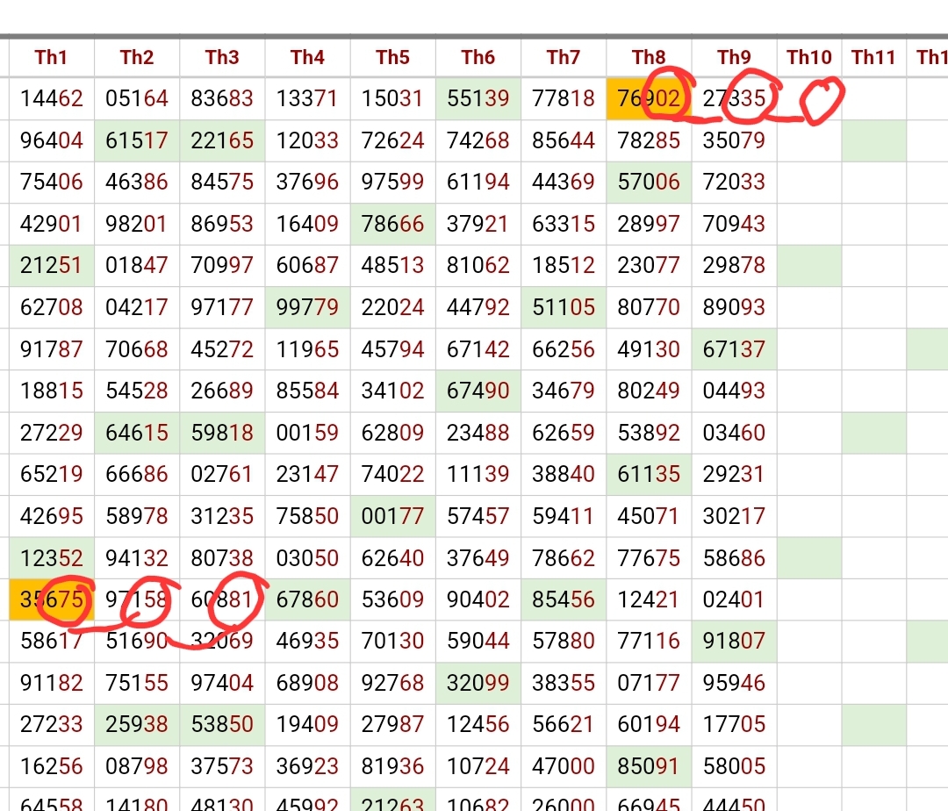Click the cell with value 00177

click(392, 517)
